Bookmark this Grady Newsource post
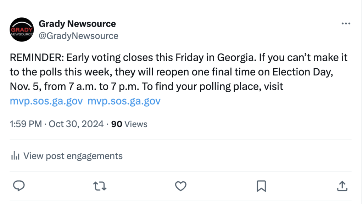 [x=261, y=186]
